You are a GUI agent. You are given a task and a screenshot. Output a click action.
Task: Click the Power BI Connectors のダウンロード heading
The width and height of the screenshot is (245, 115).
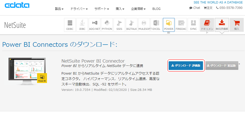60,45
